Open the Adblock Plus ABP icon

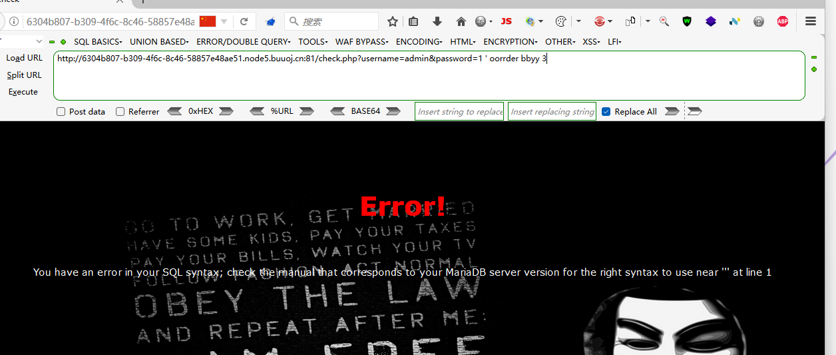(783, 21)
